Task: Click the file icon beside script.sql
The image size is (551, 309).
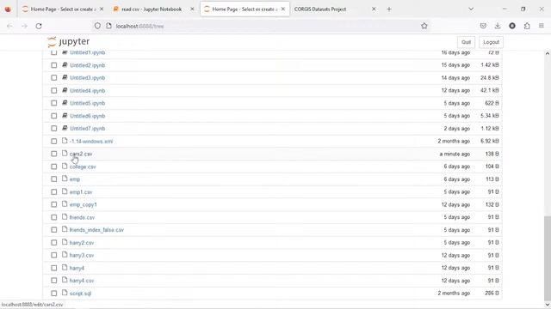Action: point(65,293)
